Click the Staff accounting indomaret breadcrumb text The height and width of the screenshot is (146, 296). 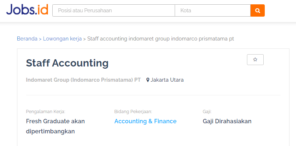[161, 39]
